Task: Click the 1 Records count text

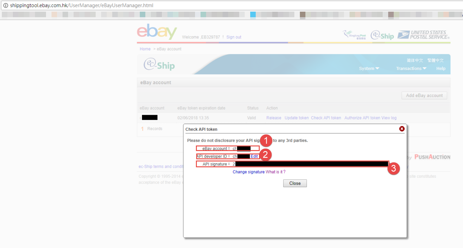Action: 152,129
